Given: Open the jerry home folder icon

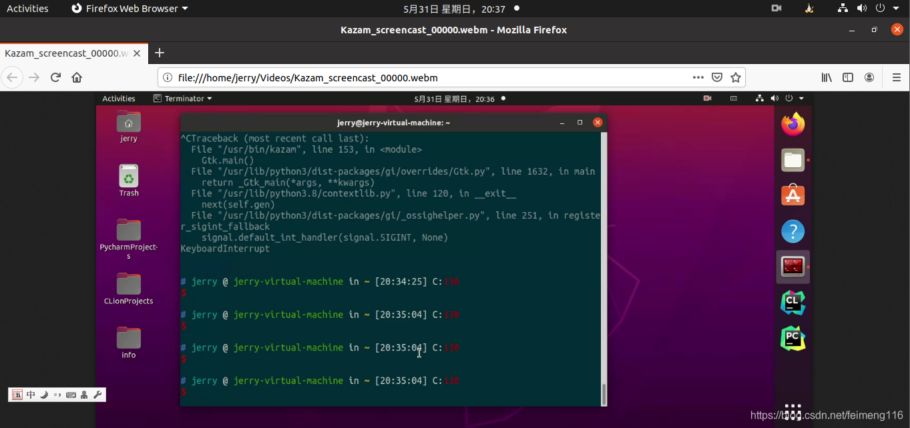Looking at the screenshot, I should 129,127.
